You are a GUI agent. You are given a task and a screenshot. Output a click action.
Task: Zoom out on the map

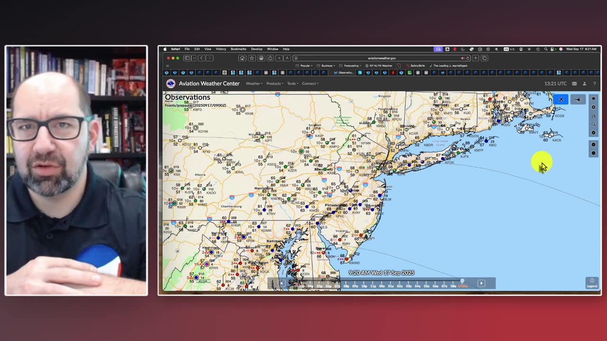click(593, 153)
